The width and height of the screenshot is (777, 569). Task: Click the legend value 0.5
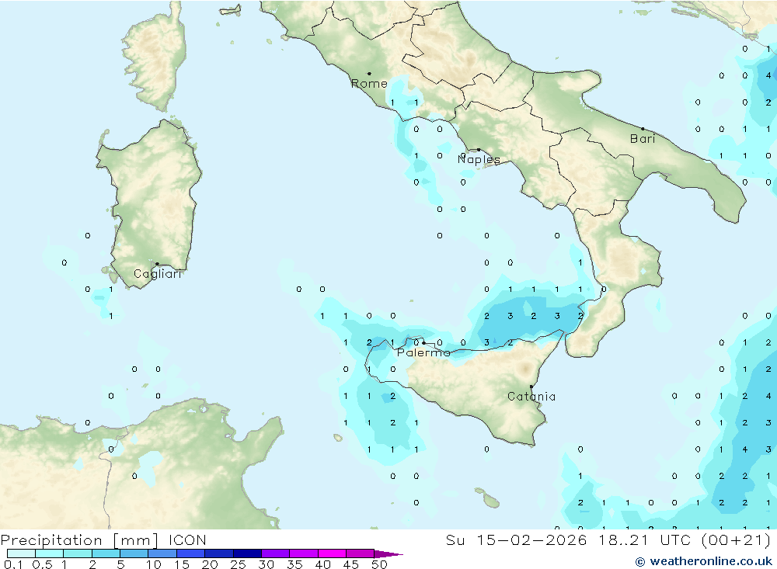42,564
